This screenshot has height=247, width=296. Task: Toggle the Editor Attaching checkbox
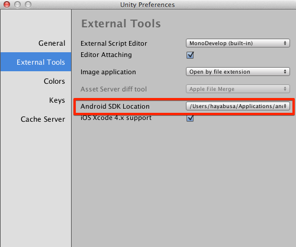pos(190,55)
